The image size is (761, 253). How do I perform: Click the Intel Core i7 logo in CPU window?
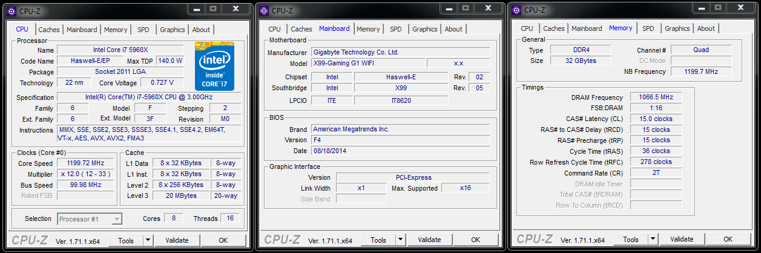click(214, 67)
